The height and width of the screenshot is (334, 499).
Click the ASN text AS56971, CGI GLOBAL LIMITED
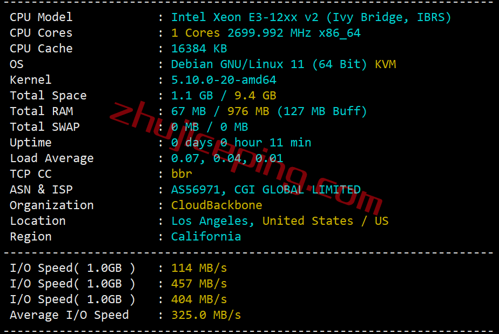tap(266, 190)
